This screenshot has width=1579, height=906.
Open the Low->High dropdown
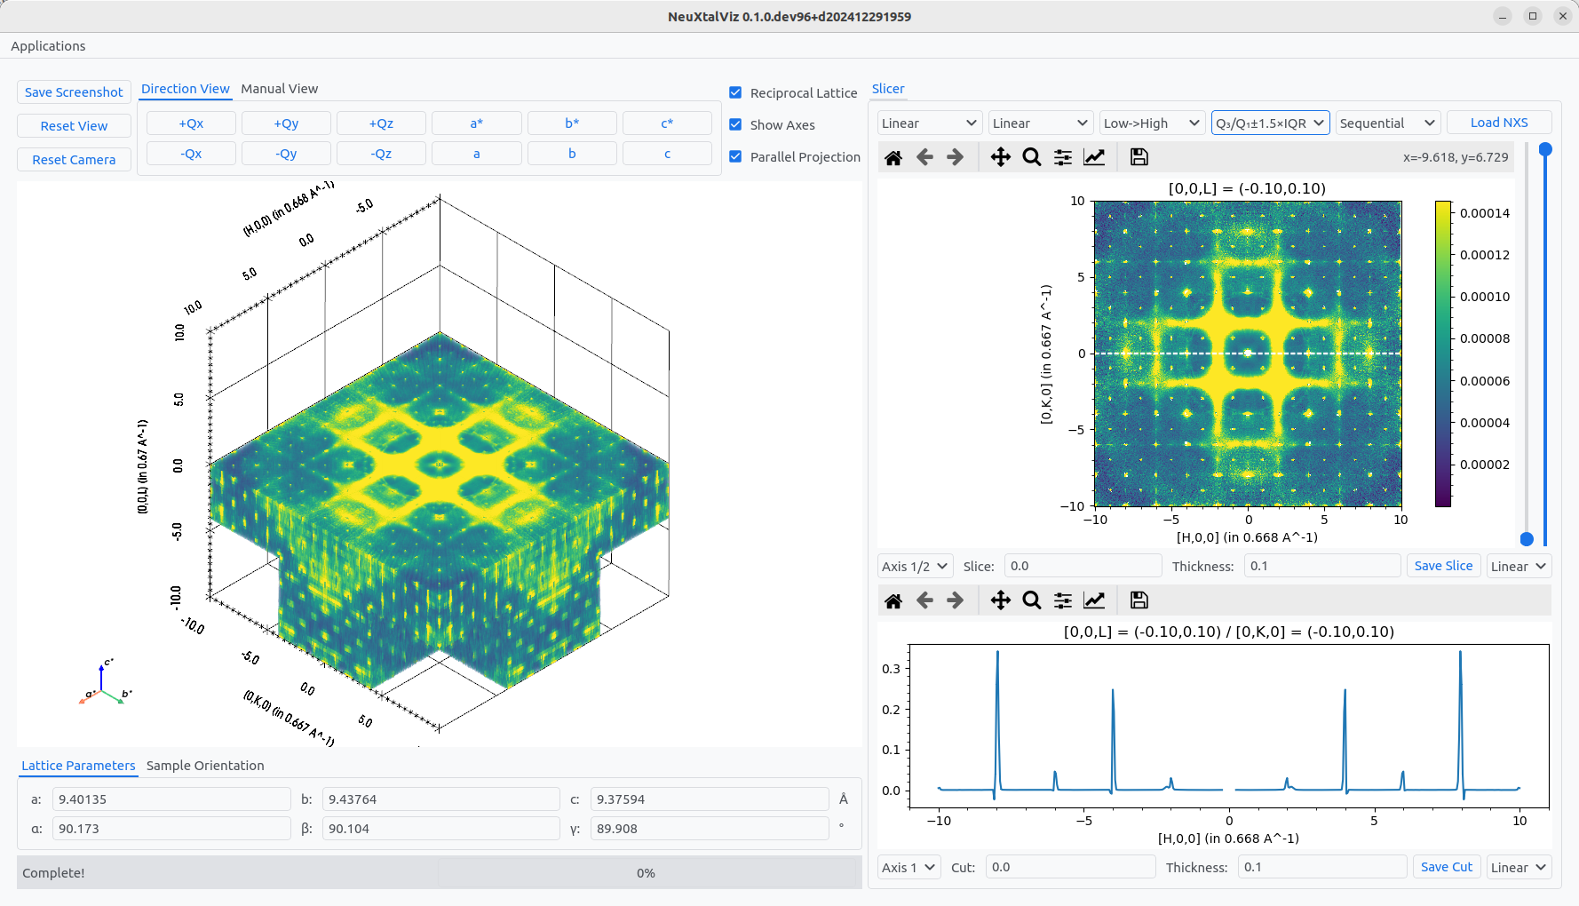click(1151, 123)
